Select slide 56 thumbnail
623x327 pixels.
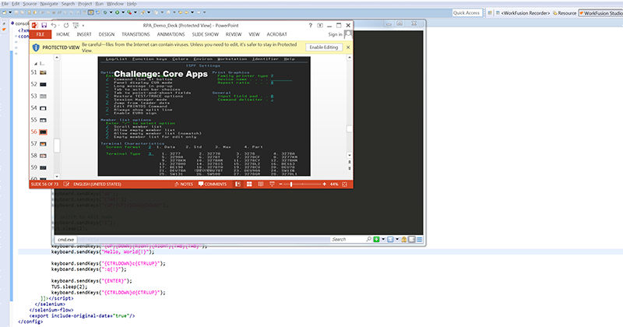tap(43, 132)
